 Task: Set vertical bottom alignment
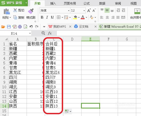point(112,11)
